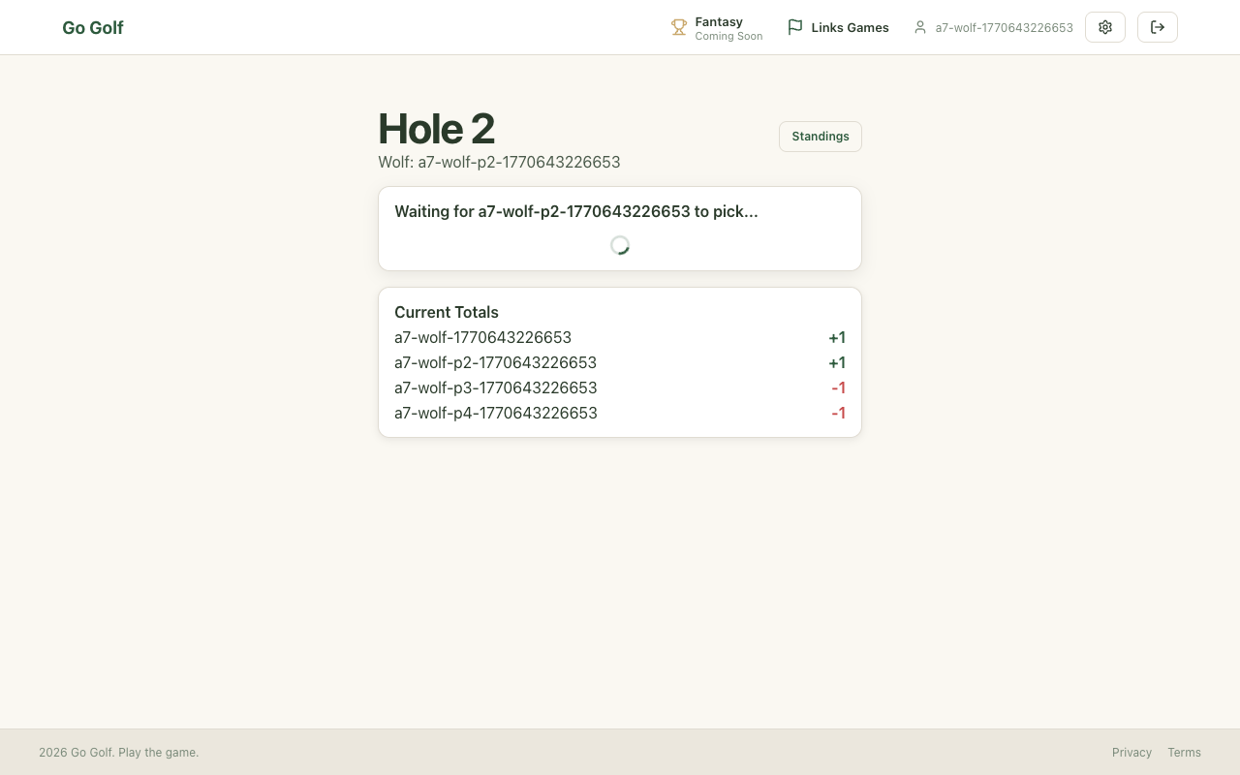This screenshot has width=1240, height=775.
Task: Open the Terms link
Action: [x=1184, y=753]
